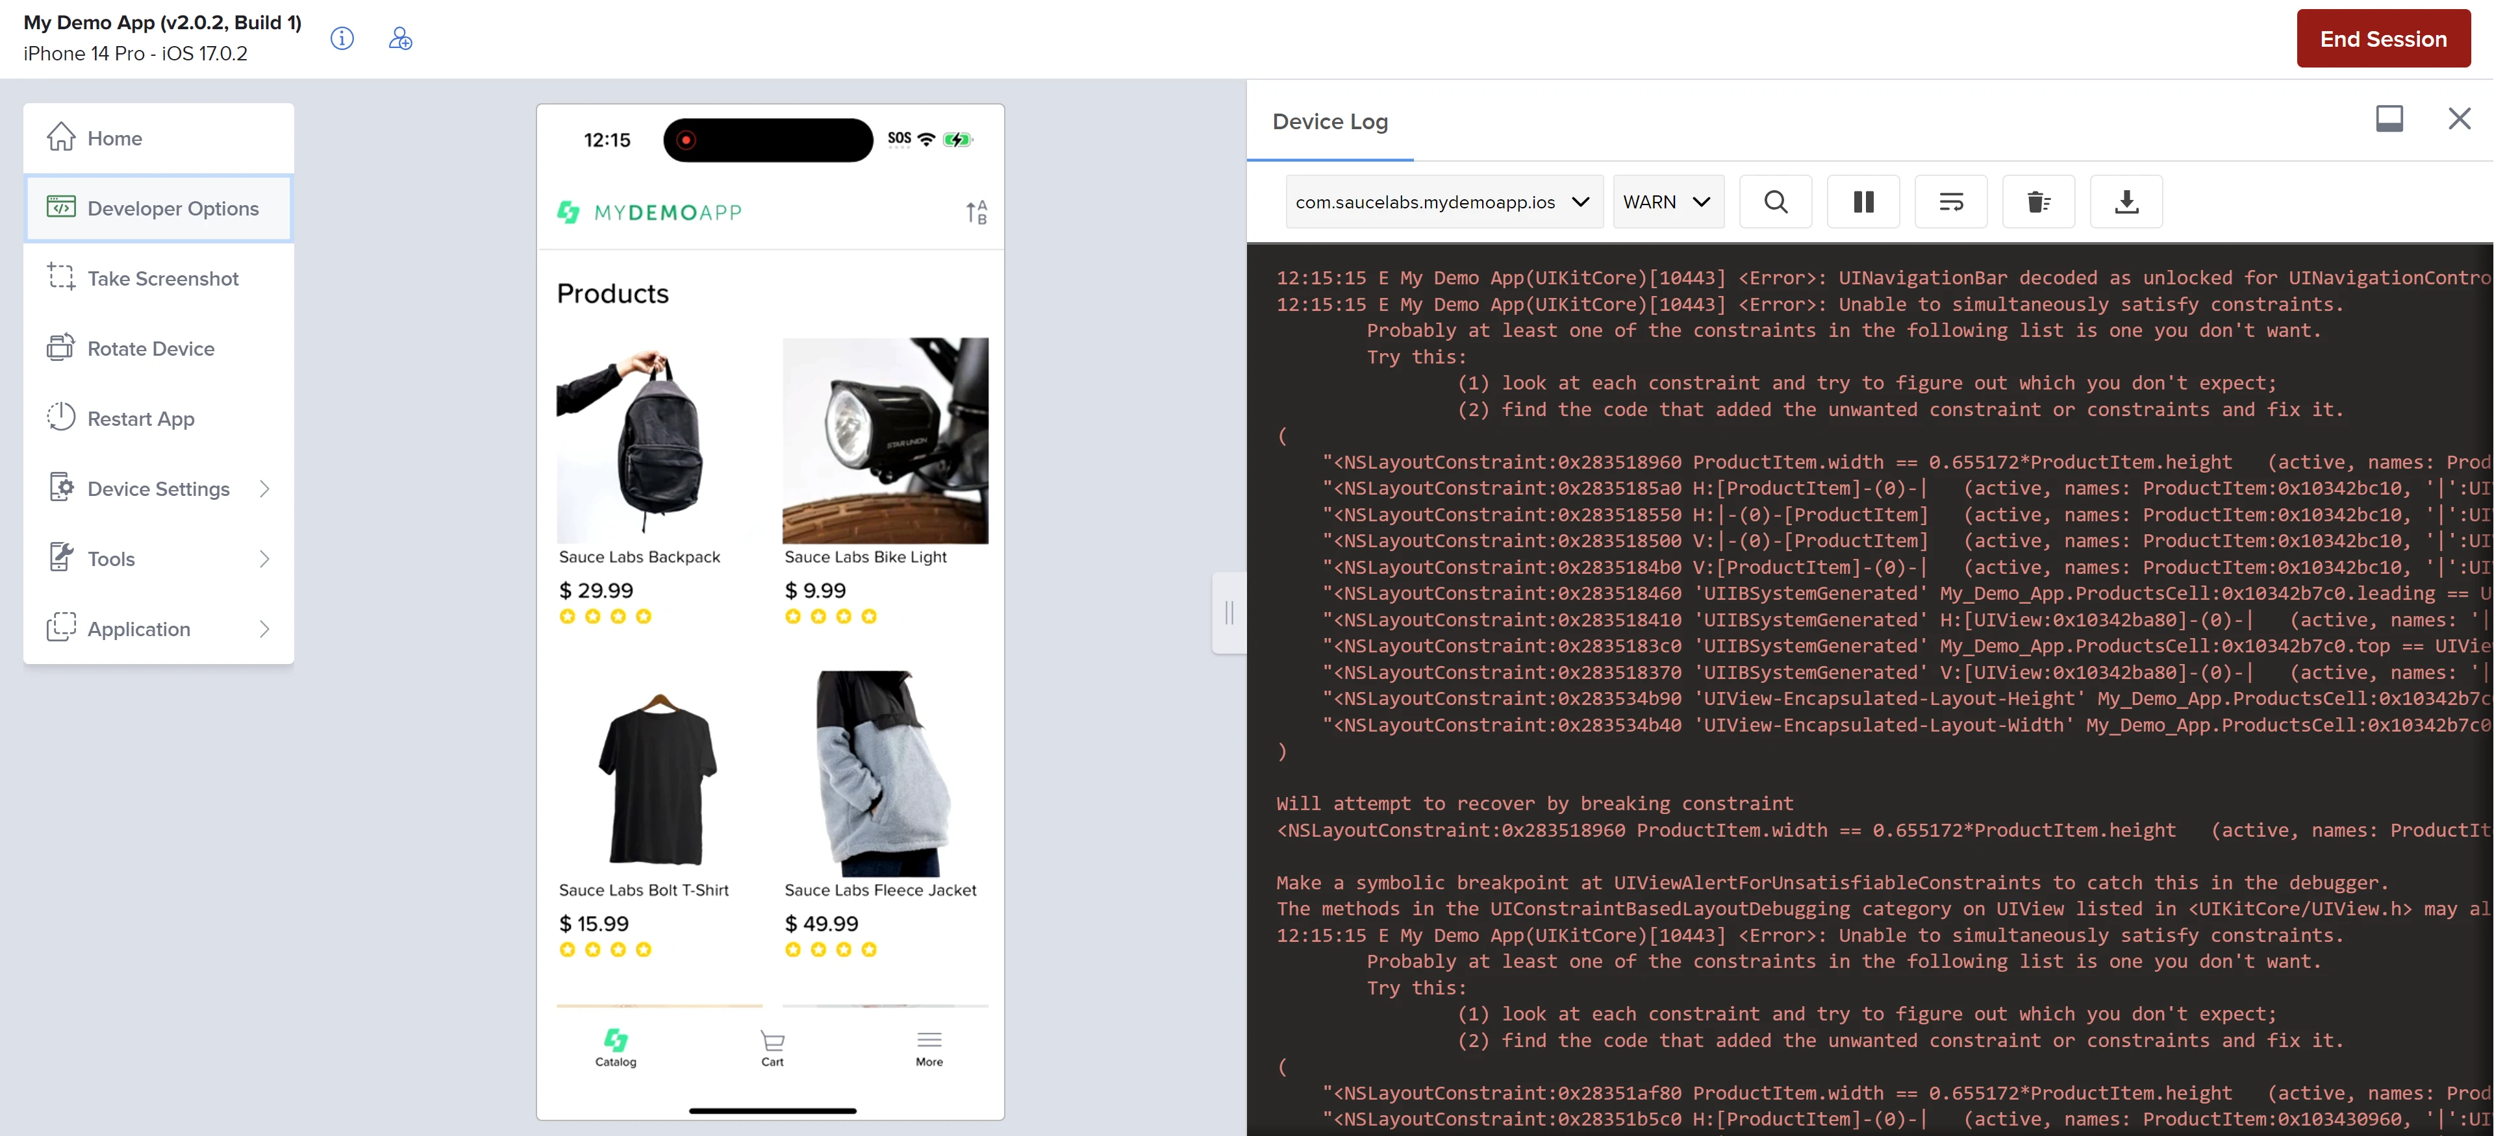Download the device log
This screenshot has height=1136, width=2494.
coord(2126,201)
